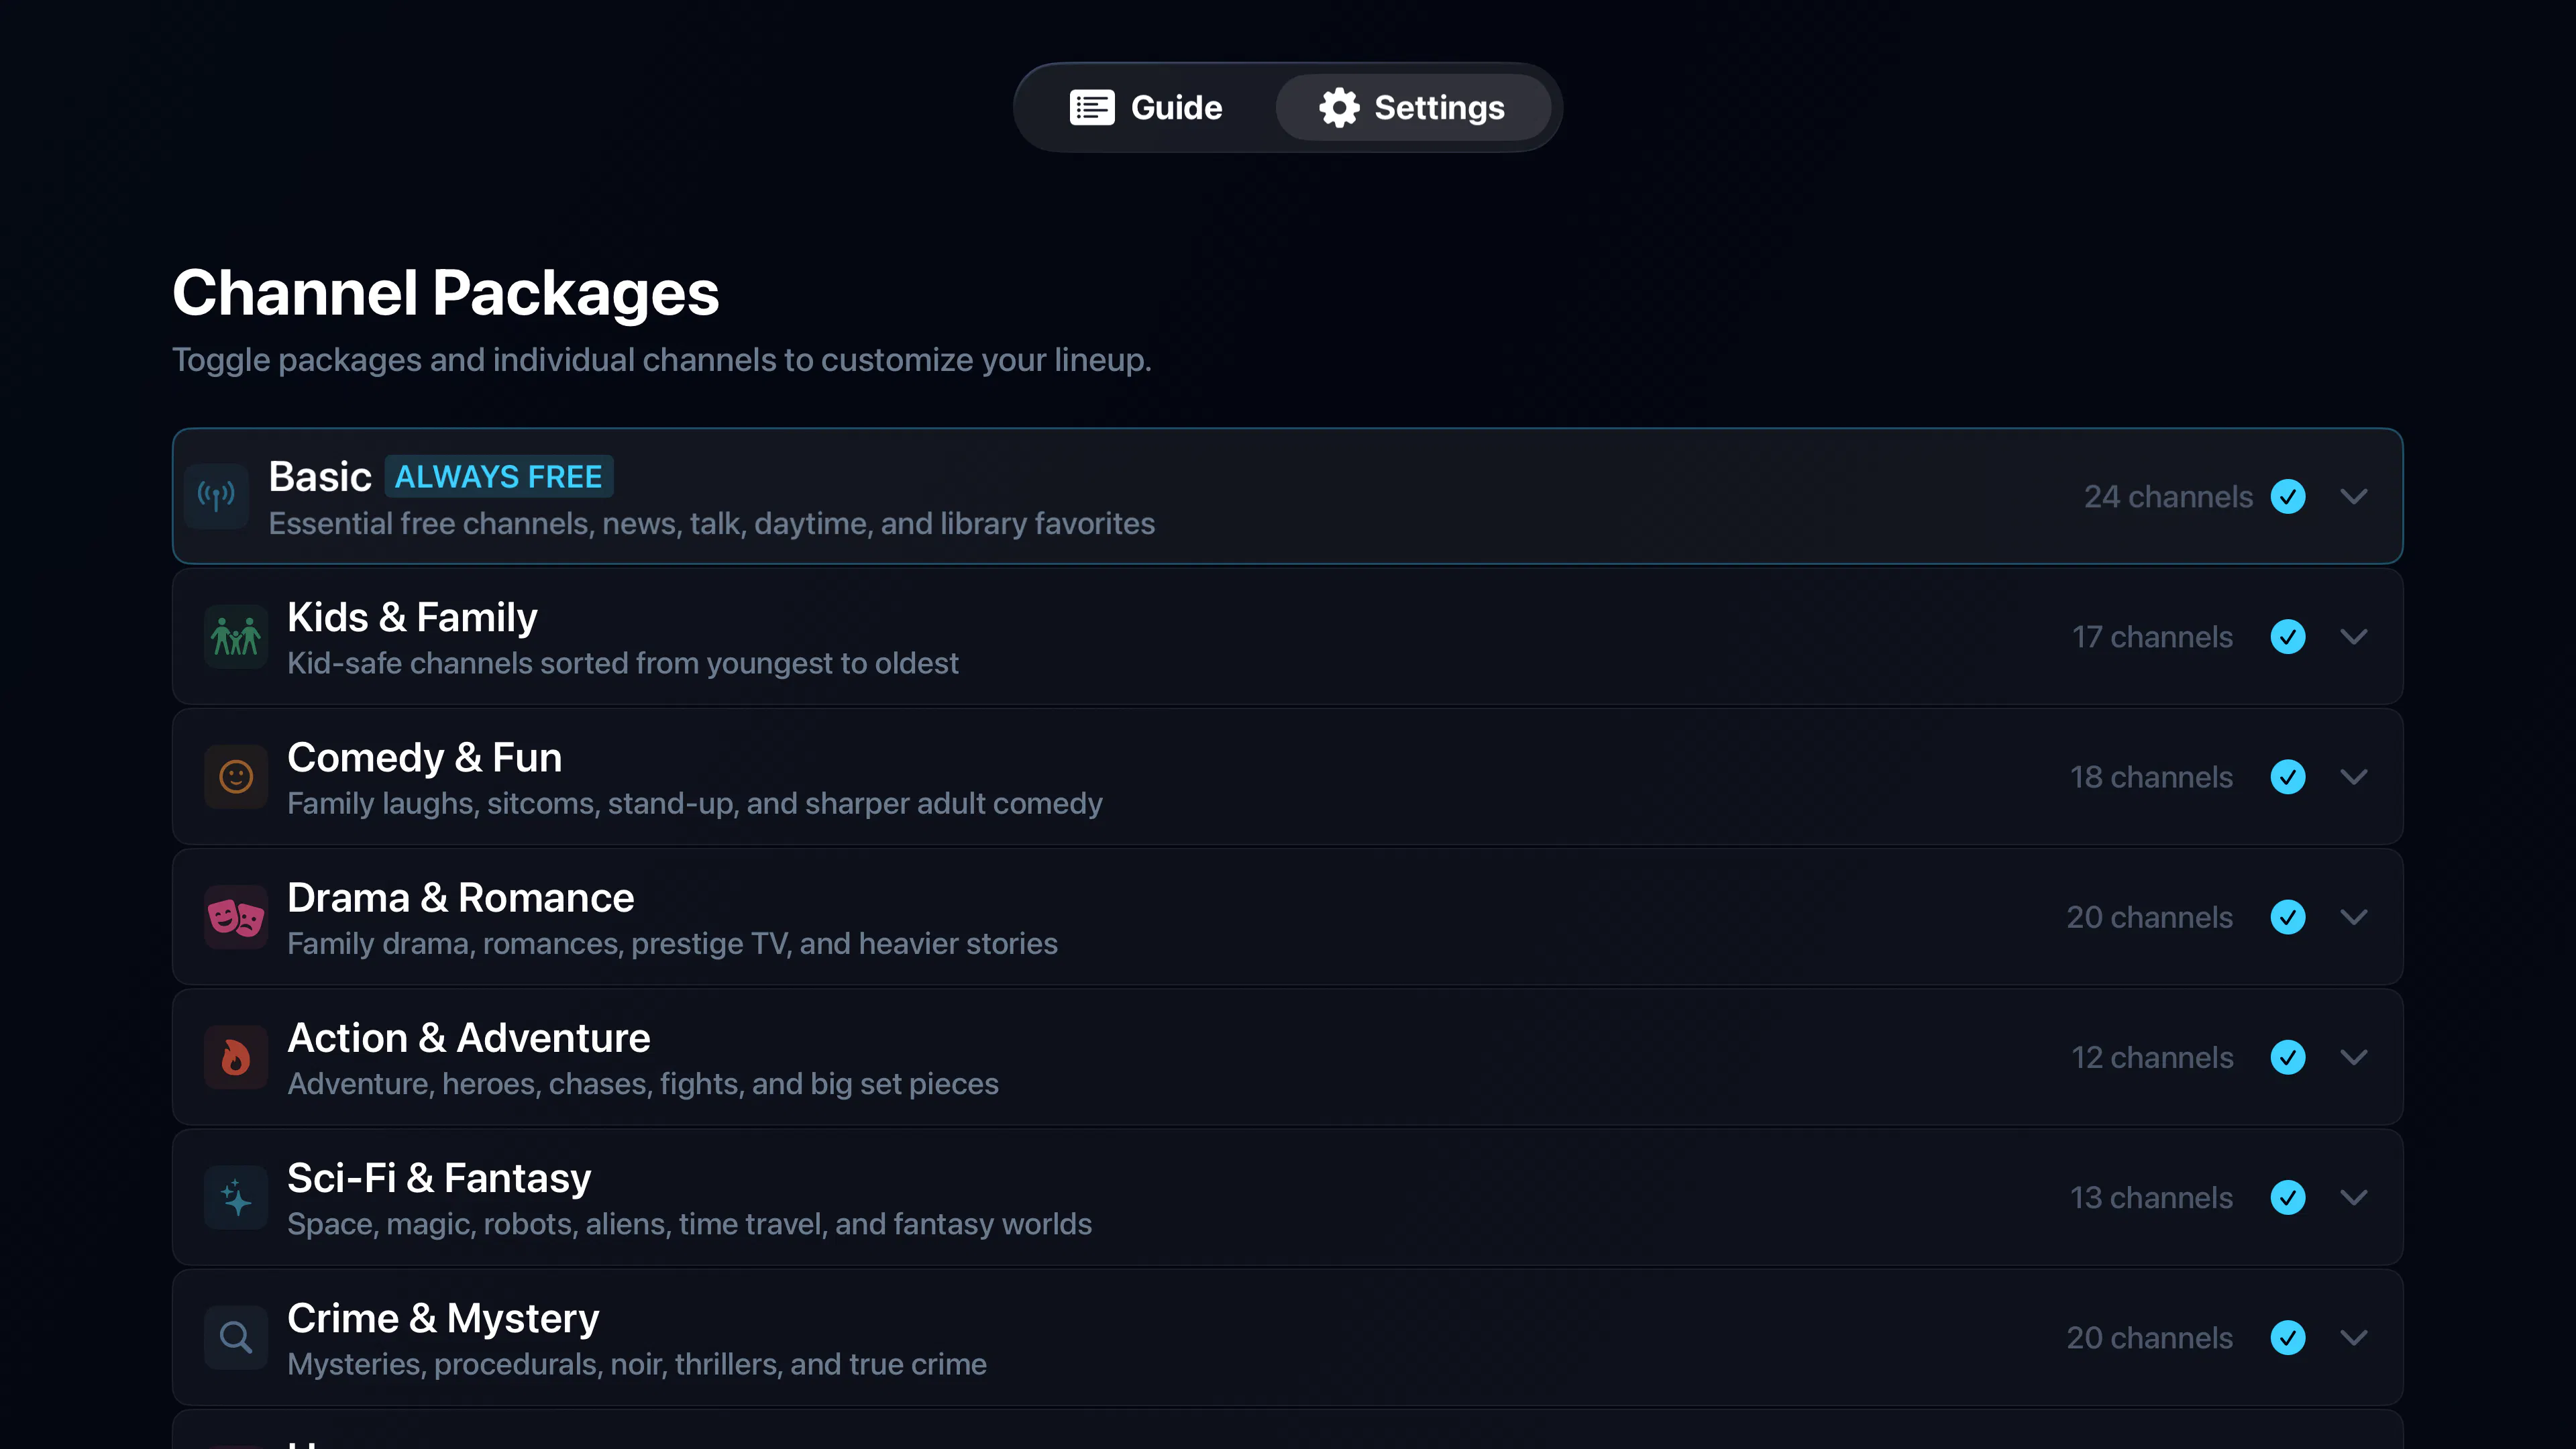Toggle the Comedy & Fun package checkmark
Image resolution: width=2576 pixels, height=1449 pixels.
[2288, 777]
